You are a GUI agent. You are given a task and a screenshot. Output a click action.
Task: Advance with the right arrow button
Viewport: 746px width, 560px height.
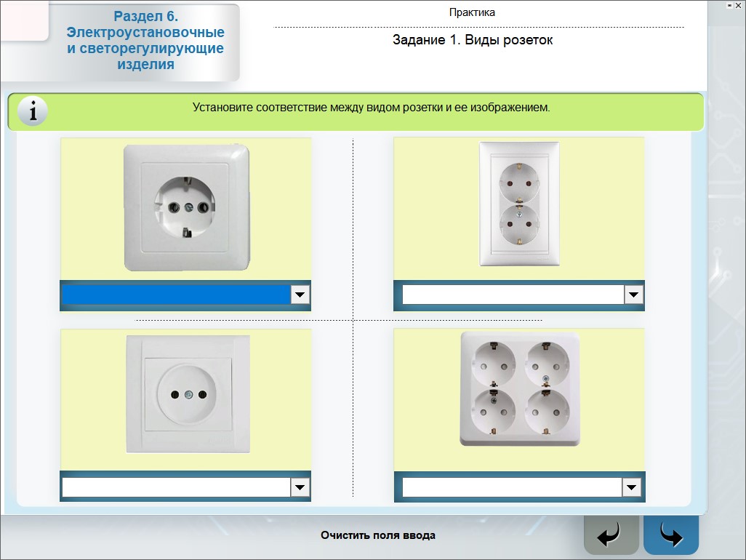670,537
